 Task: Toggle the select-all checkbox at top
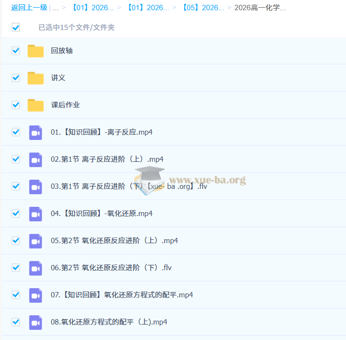(16, 28)
